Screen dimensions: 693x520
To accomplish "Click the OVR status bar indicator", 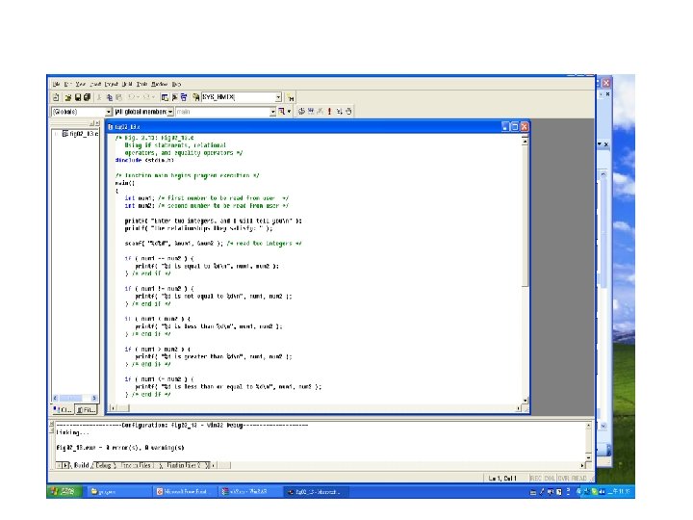I will point(563,478).
